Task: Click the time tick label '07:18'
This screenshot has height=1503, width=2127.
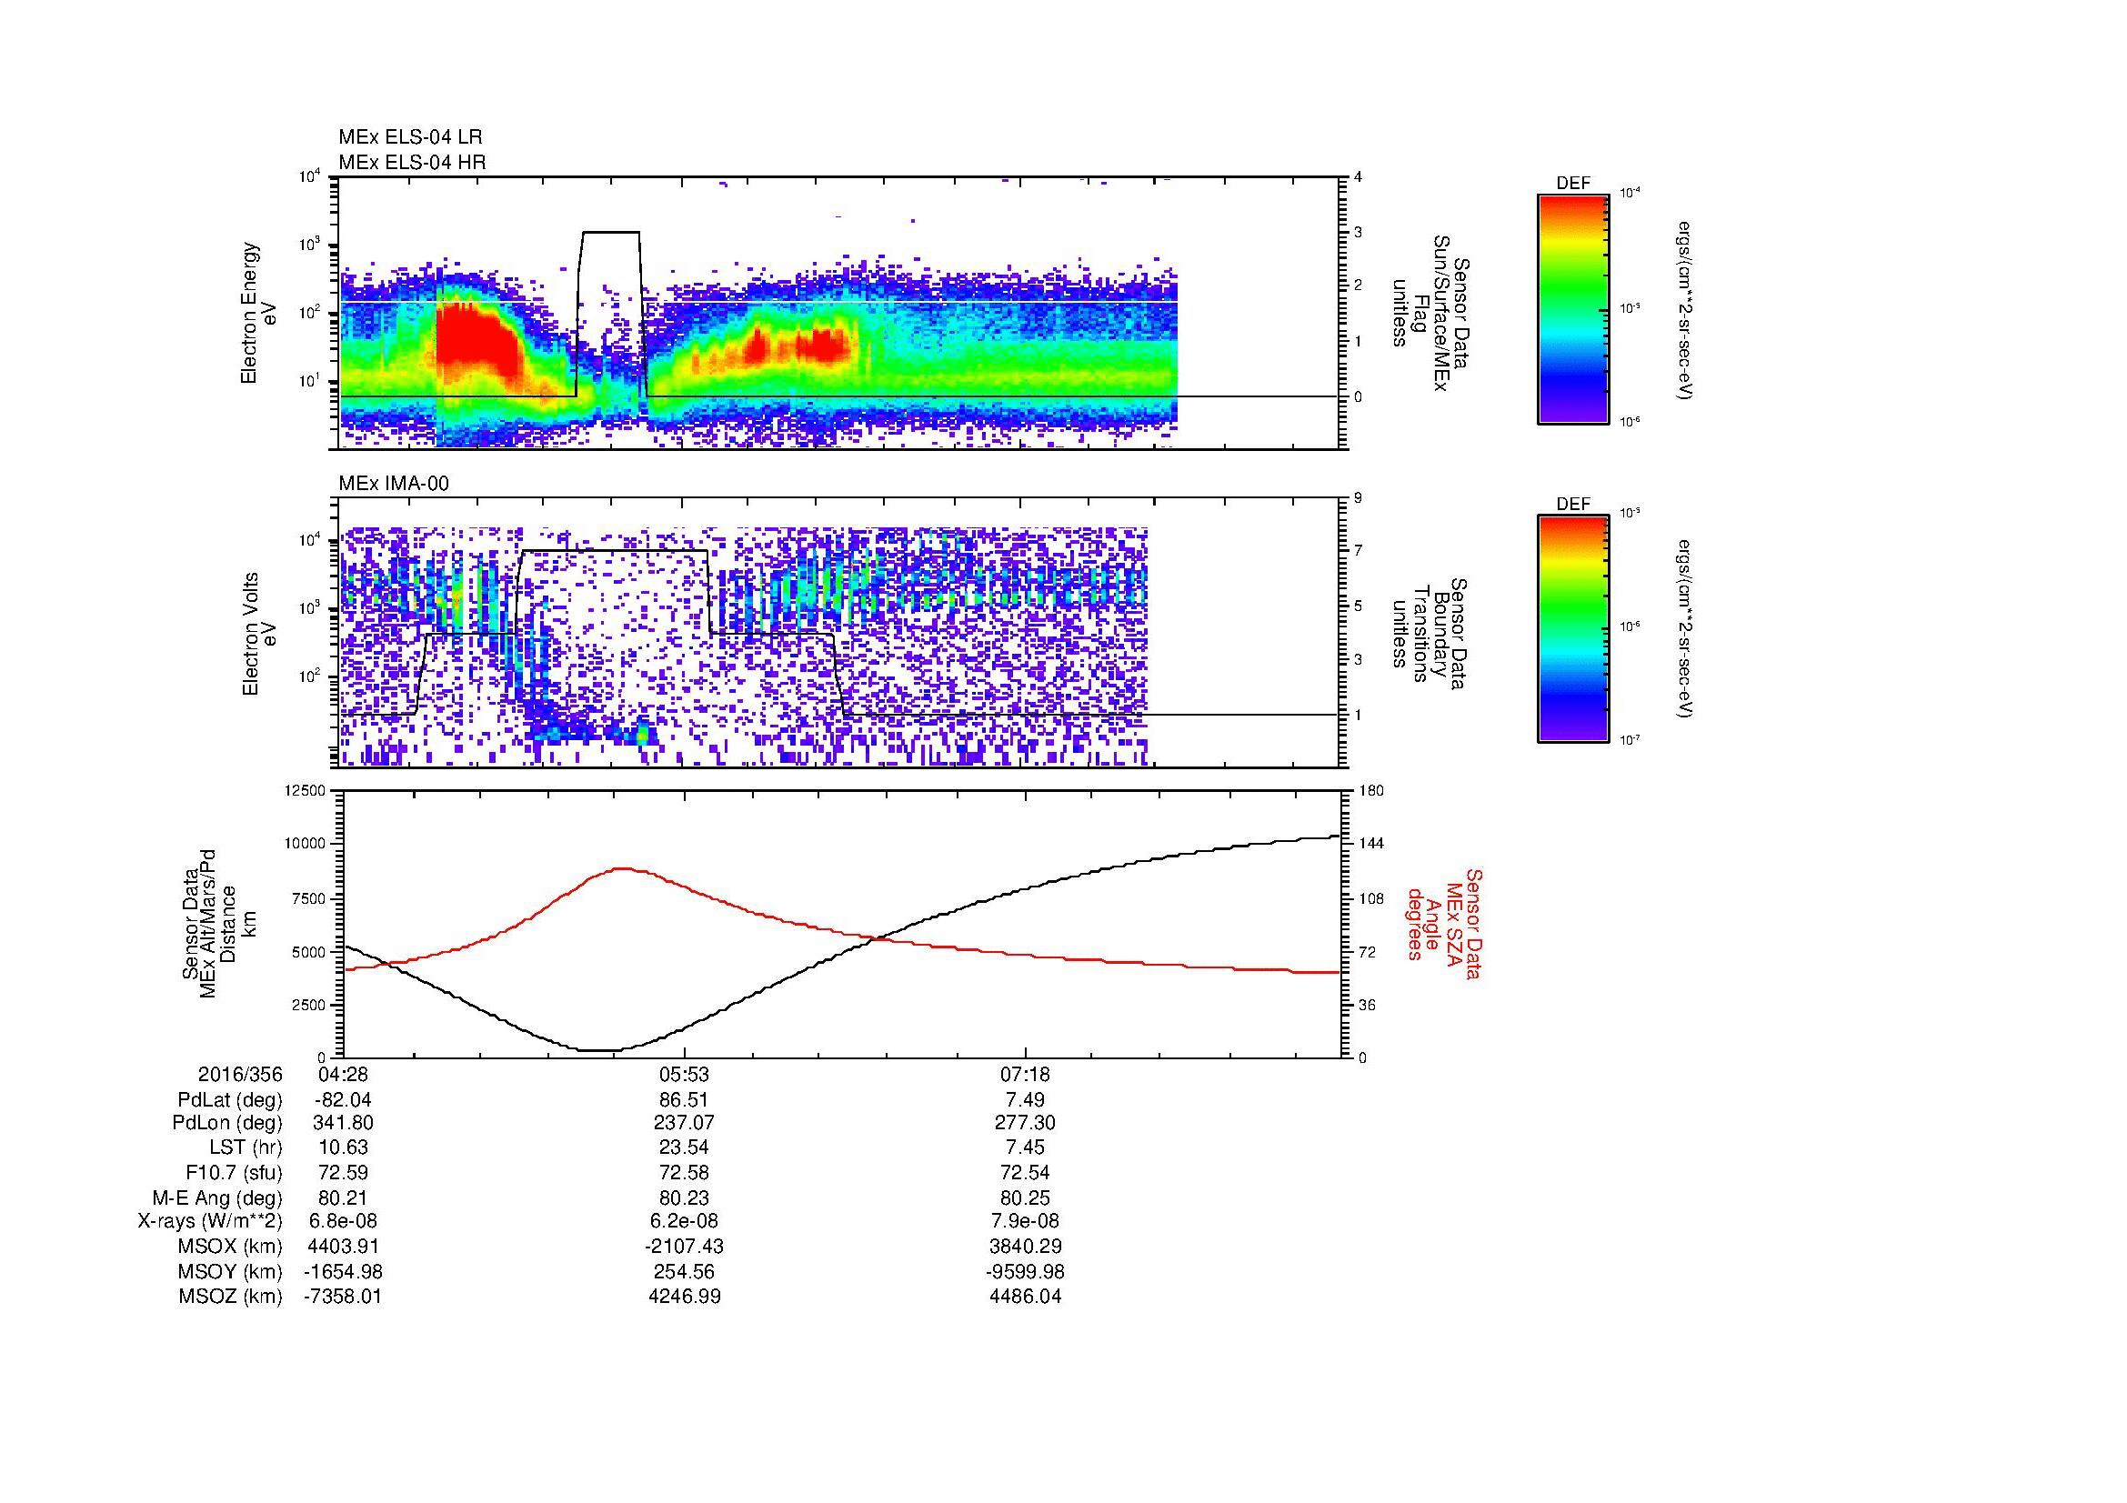Action: tap(1026, 1075)
